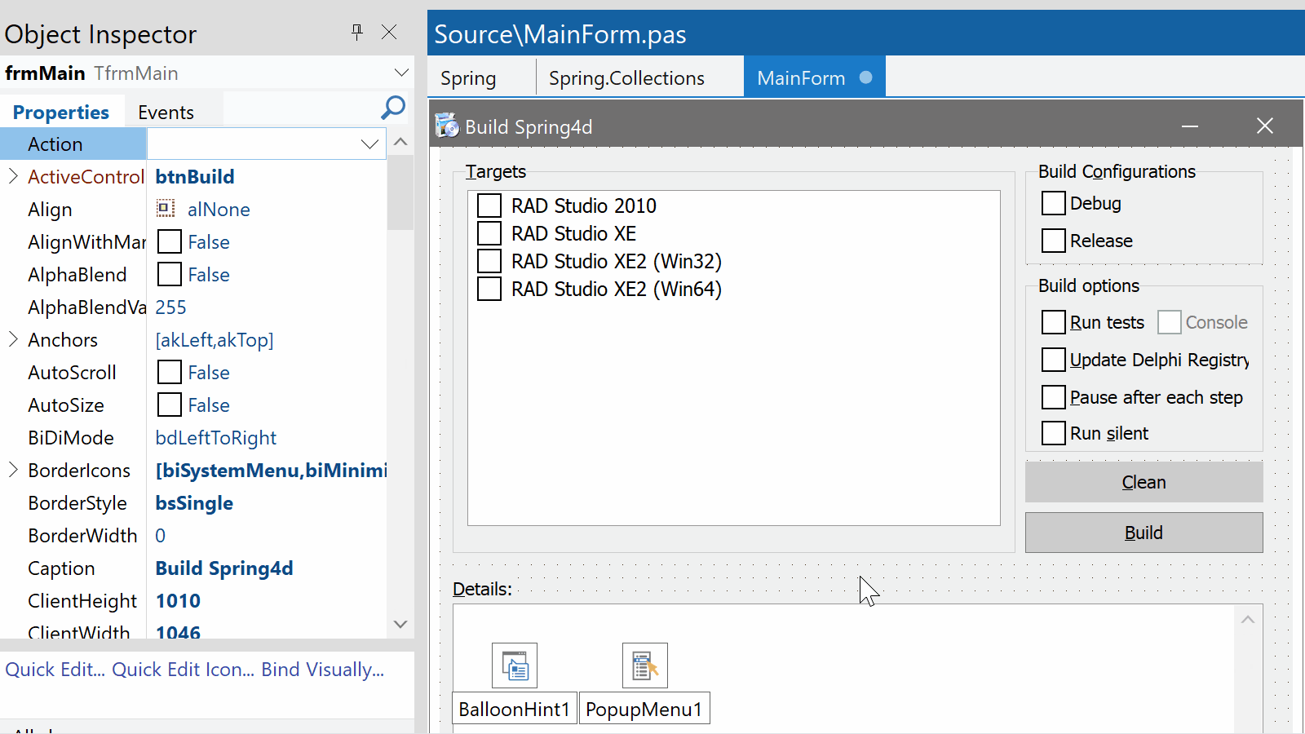Toggle Update Delphi Registry option
The height and width of the screenshot is (734, 1305).
(x=1054, y=360)
